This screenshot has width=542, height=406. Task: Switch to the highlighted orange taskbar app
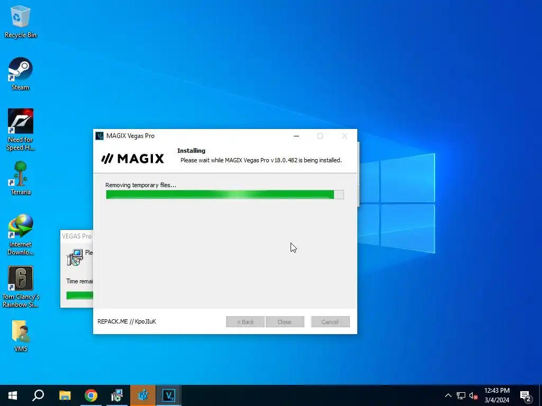(x=143, y=395)
